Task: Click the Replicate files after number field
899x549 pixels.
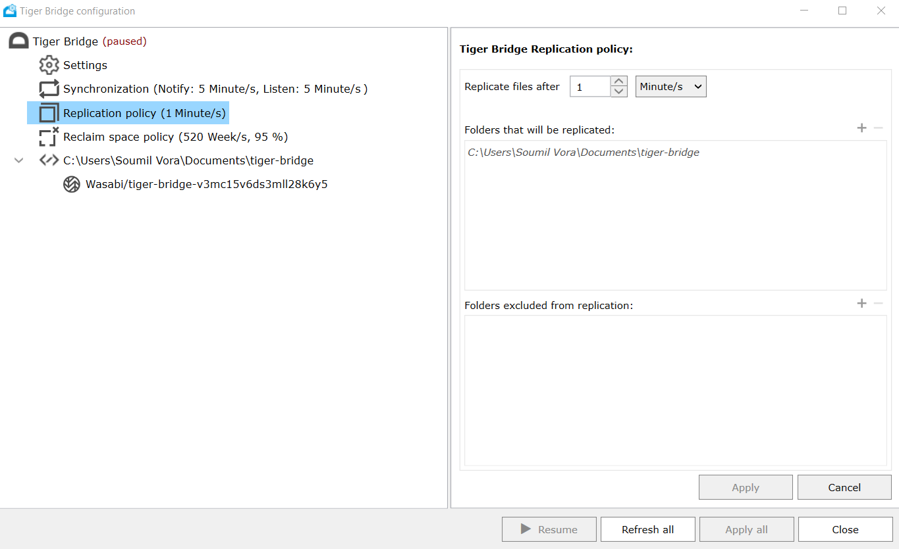Action: pyautogui.click(x=590, y=87)
